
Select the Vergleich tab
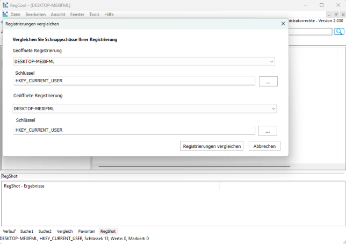click(64, 231)
